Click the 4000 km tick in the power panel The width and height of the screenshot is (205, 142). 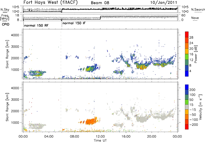(x=15, y=35)
